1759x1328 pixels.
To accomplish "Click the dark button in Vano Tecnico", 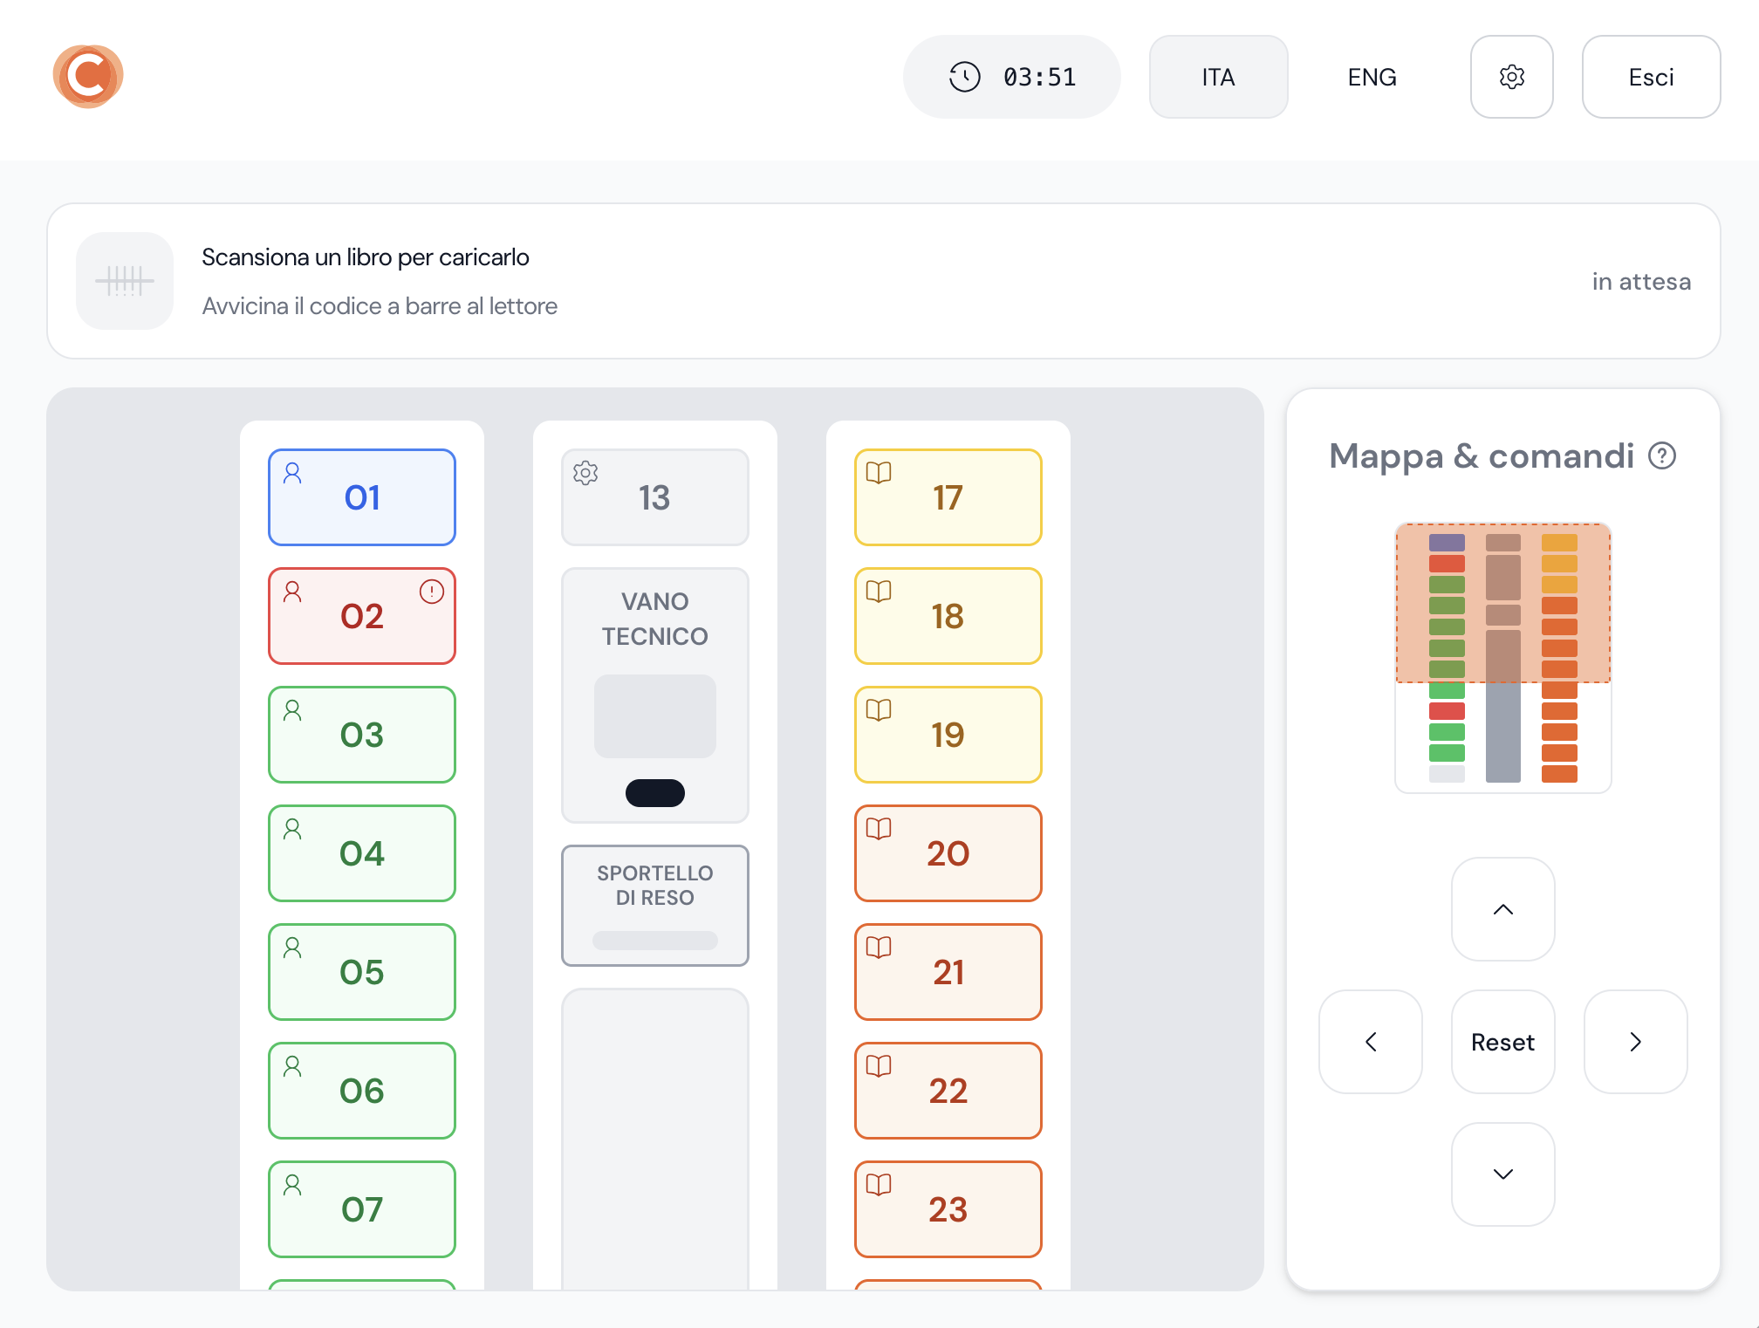I will coord(655,793).
